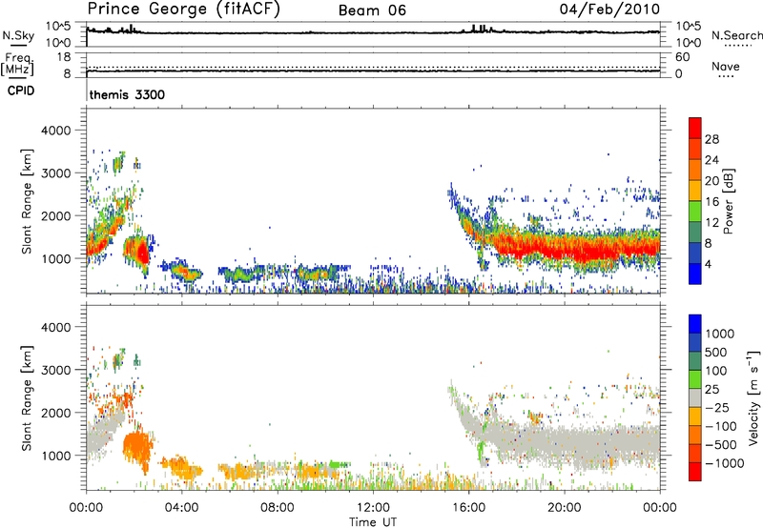
Task: Click the 'Power [dB]' colorbar label
Action: click(x=728, y=201)
